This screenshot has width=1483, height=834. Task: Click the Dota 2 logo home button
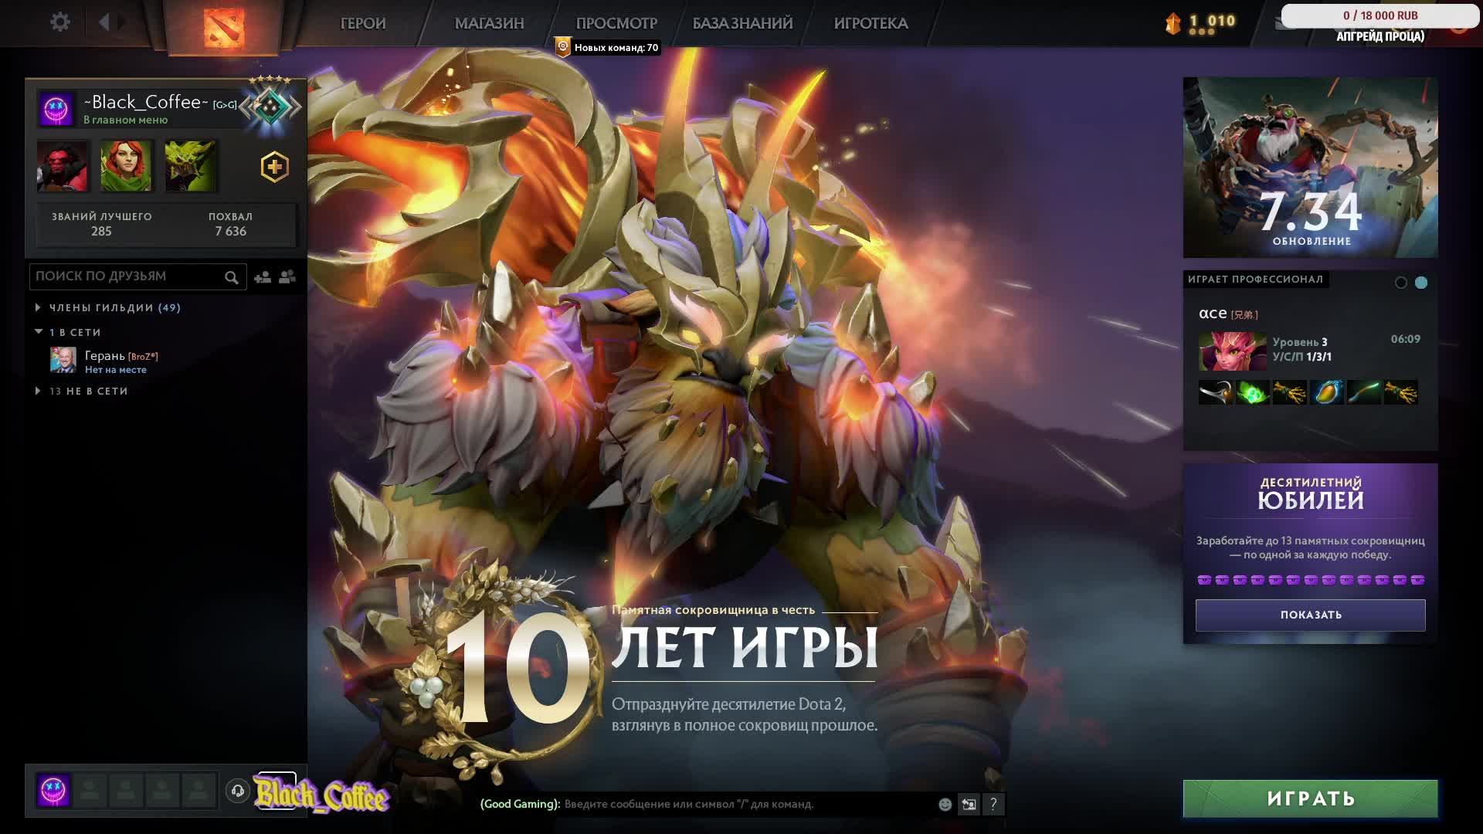click(x=224, y=26)
